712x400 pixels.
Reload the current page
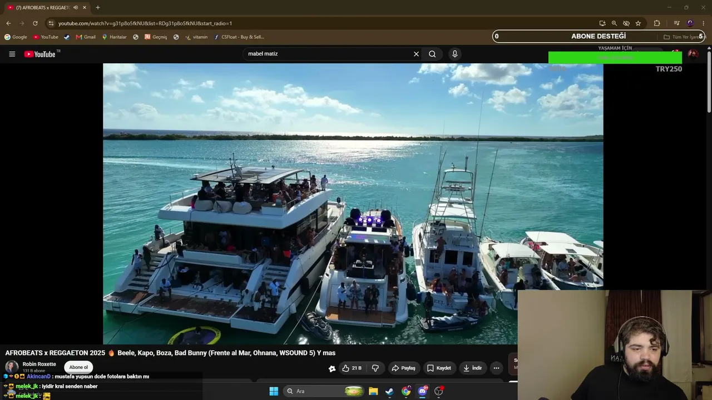[35, 23]
